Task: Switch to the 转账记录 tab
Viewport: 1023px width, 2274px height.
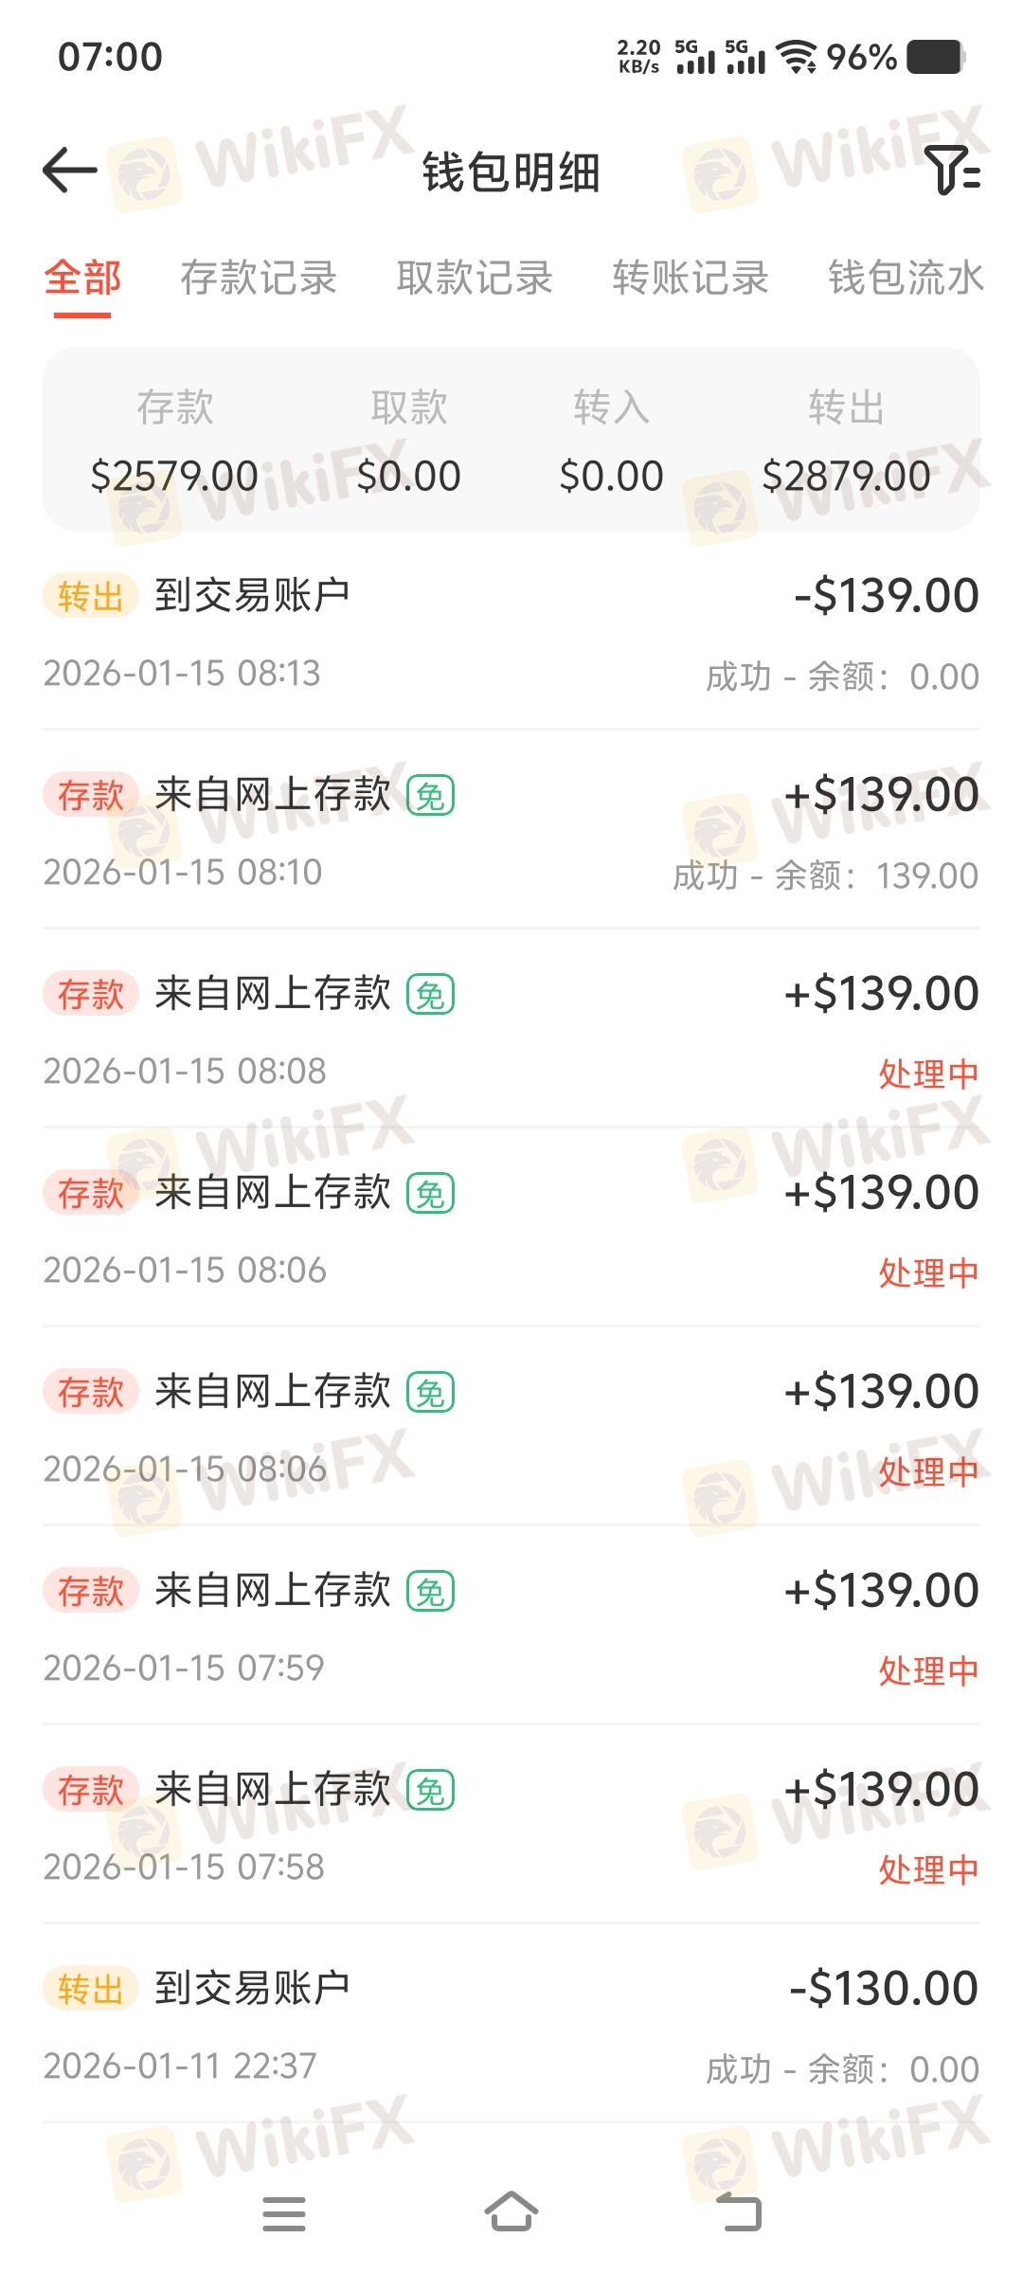Action: 691,279
